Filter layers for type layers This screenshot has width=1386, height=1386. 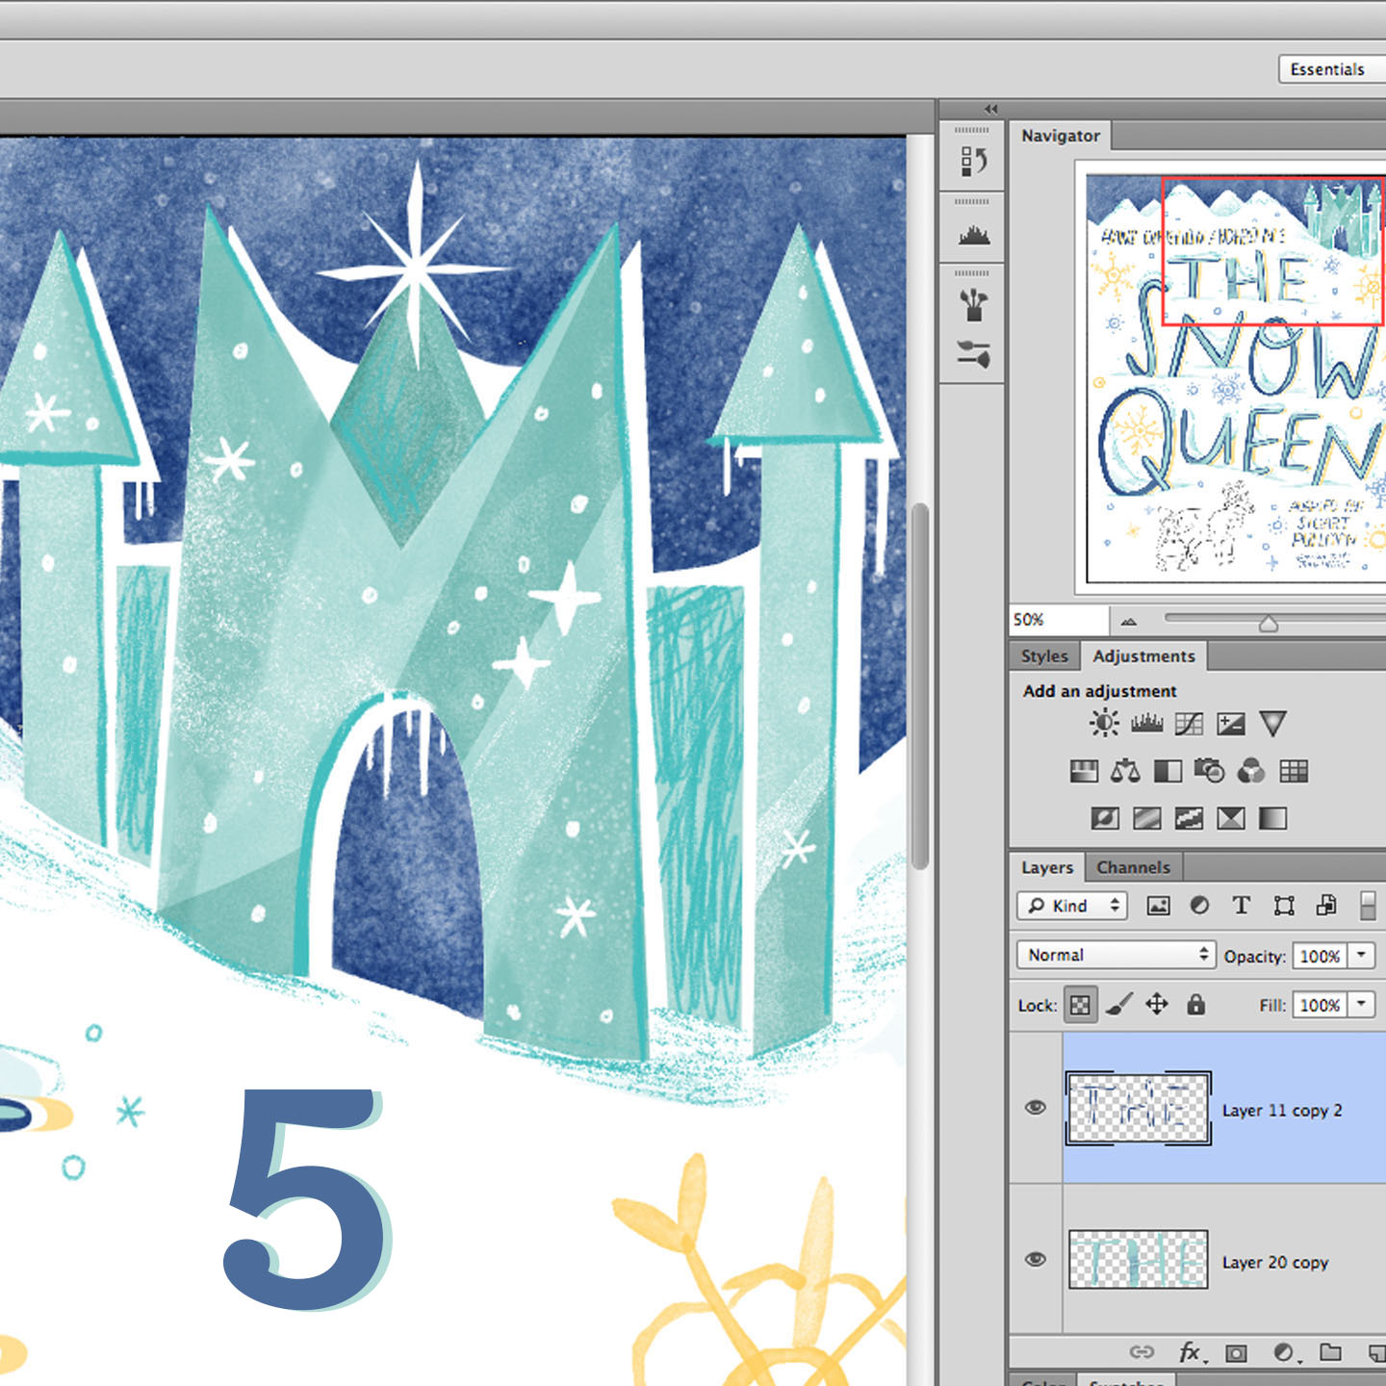[1242, 906]
